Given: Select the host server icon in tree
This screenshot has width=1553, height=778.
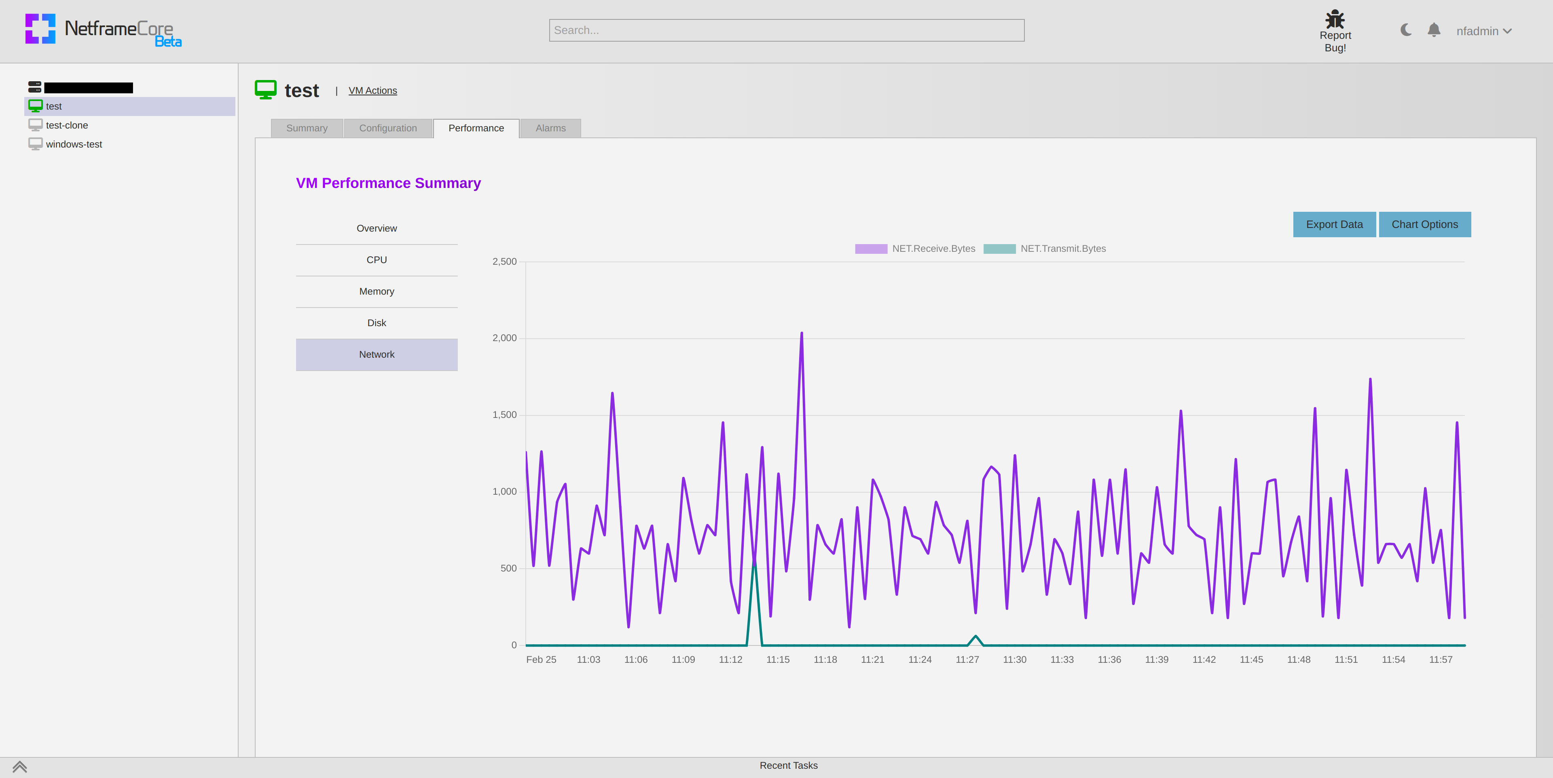Looking at the screenshot, I should [x=35, y=87].
